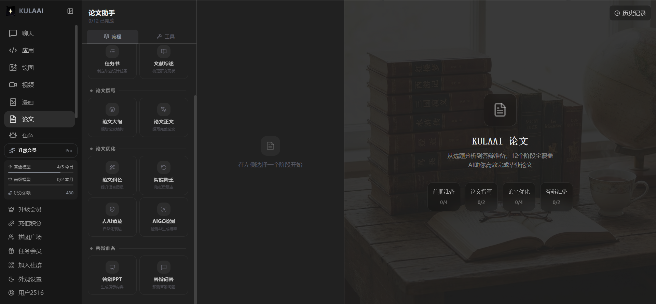The height and width of the screenshot is (304, 656).
Task: Click the 高级模型 usage progress bar
Action: pos(41,185)
